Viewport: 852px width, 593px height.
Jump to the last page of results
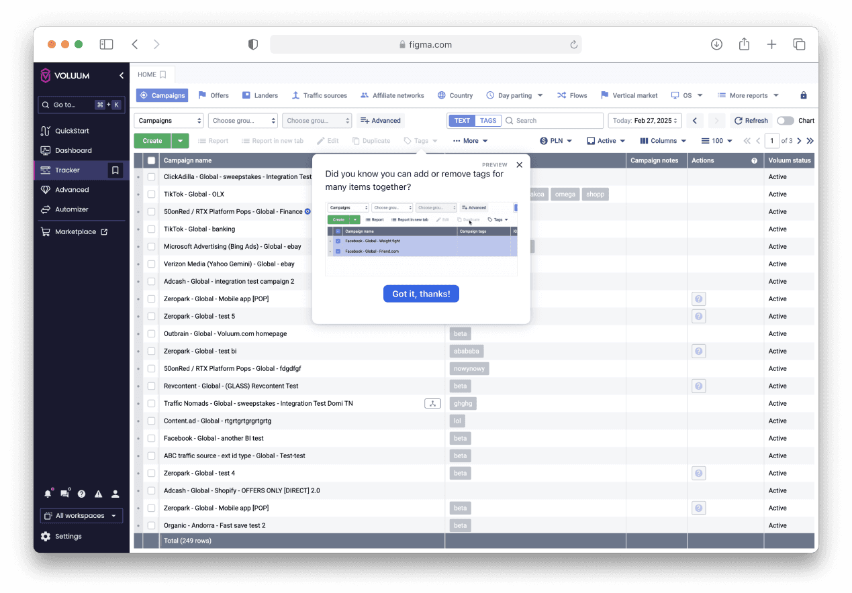click(x=810, y=141)
